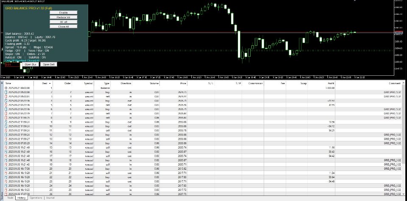Select the 11.16 profit cell

point(321,147)
